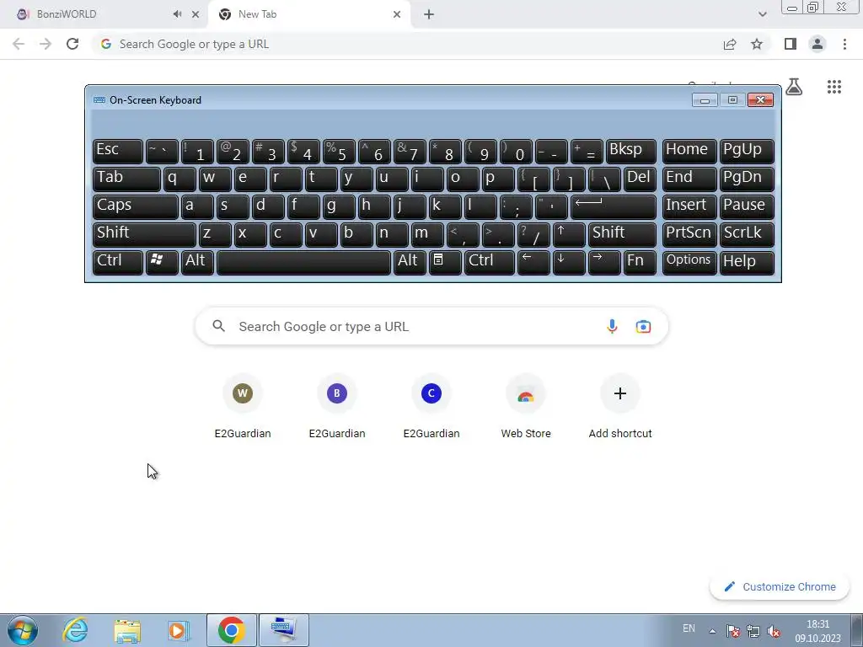Open Windows Explorer from the taskbar
The image size is (863, 647).
click(127, 630)
